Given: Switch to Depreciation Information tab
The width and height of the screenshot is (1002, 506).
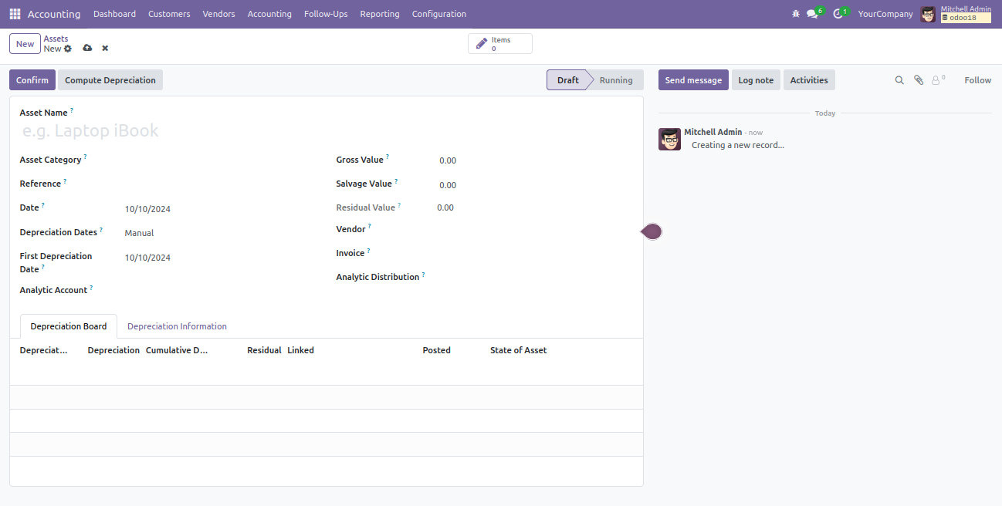Looking at the screenshot, I should pyautogui.click(x=177, y=326).
